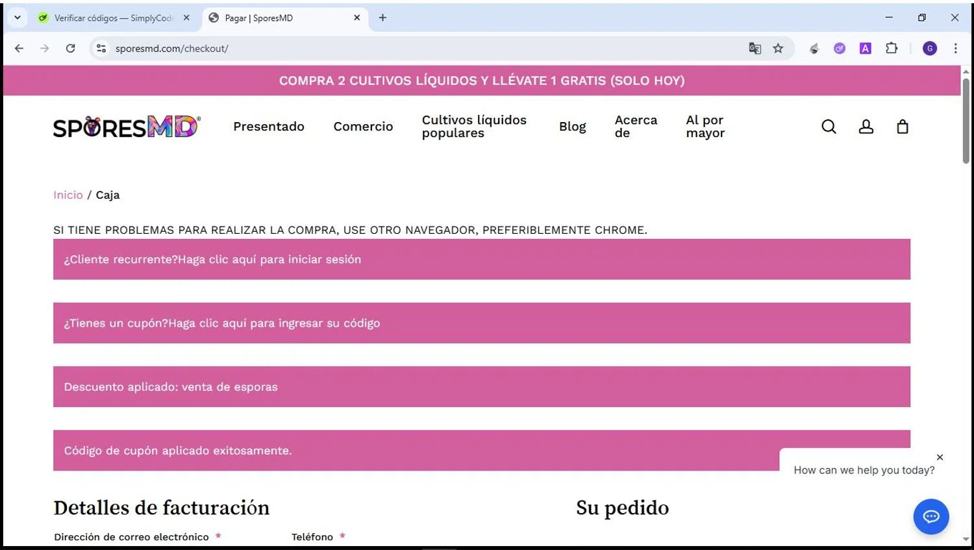The width and height of the screenshot is (974, 550).
Task: Click the 'Inicio' breadcrumb link
Action: pyautogui.click(x=68, y=195)
